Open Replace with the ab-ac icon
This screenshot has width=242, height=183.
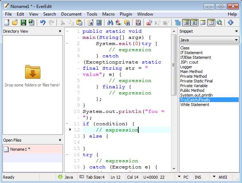pos(119,23)
